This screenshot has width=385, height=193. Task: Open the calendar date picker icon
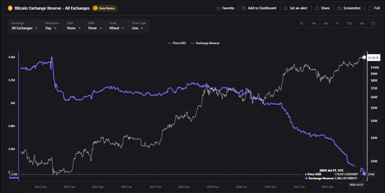tap(373, 23)
